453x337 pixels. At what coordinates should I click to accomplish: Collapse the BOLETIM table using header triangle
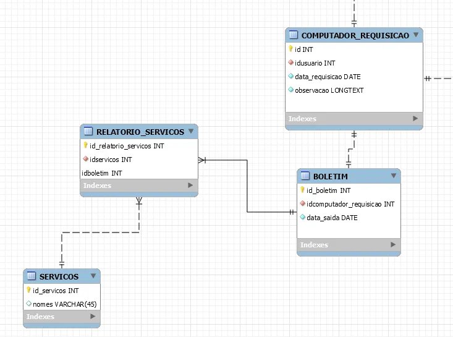pyautogui.click(x=394, y=176)
